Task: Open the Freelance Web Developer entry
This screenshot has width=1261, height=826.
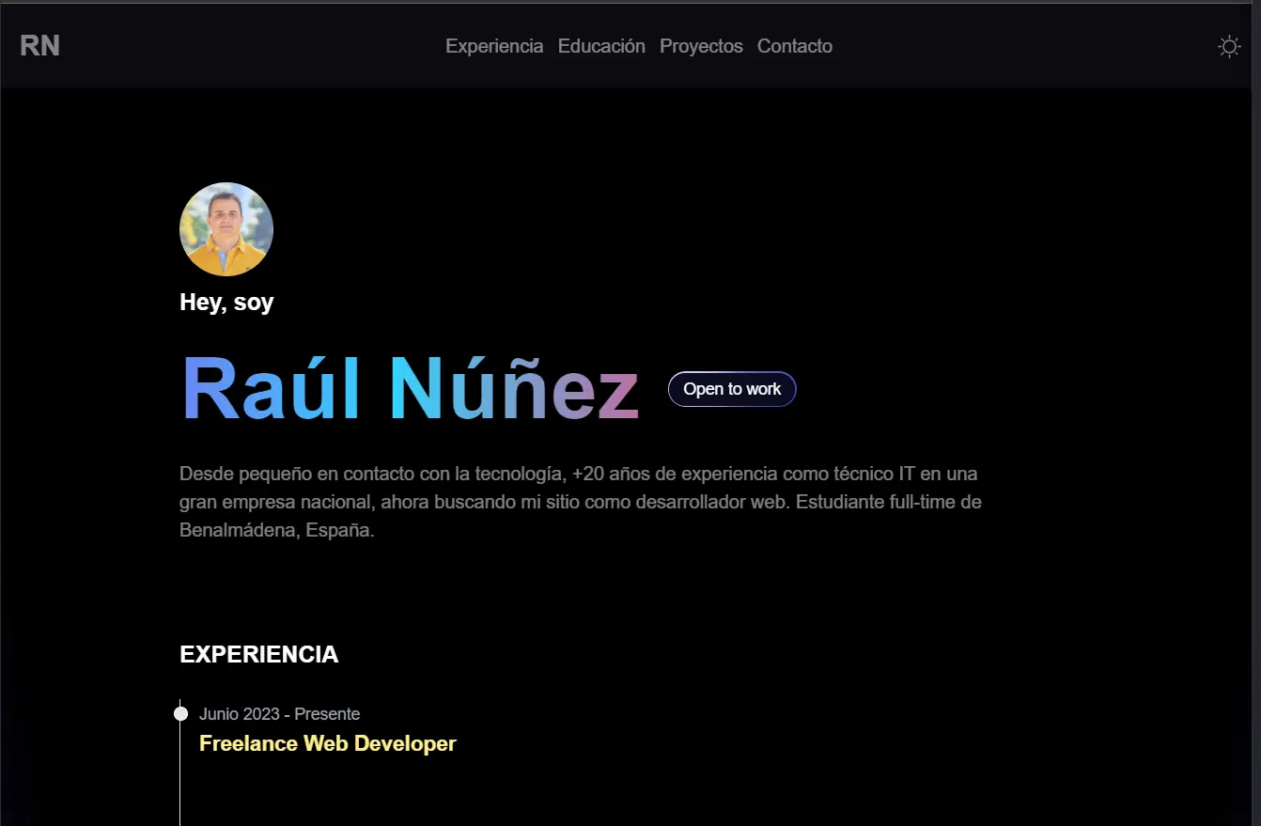Action: pyautogui.click(x=327, y=744)
